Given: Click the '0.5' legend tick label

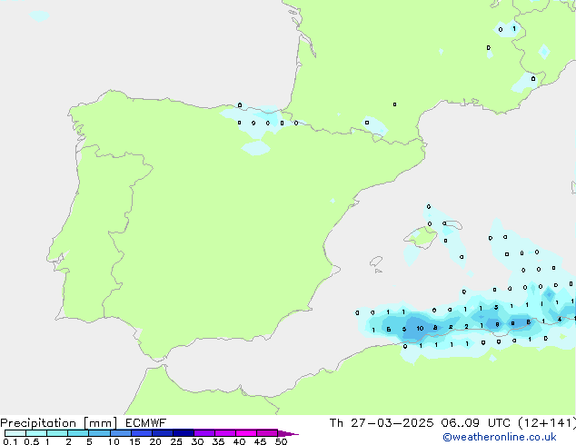Looking at the screenshot, I should coord(31,441).
